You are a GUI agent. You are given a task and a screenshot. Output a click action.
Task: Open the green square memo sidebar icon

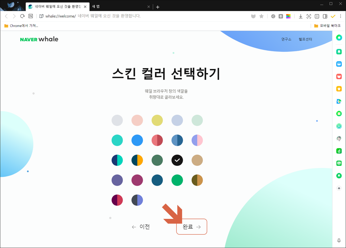pyautogui.click(x=339, y=114)
